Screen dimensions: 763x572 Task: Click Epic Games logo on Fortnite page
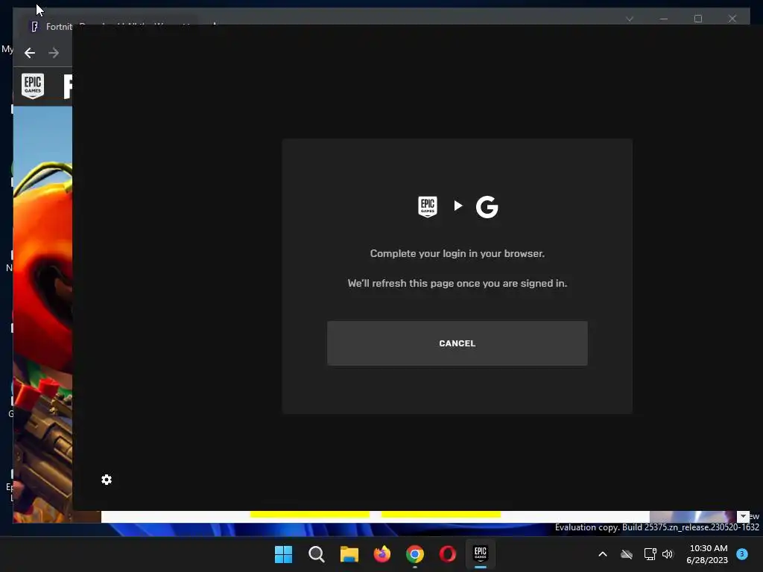click(x=33, y=86)
